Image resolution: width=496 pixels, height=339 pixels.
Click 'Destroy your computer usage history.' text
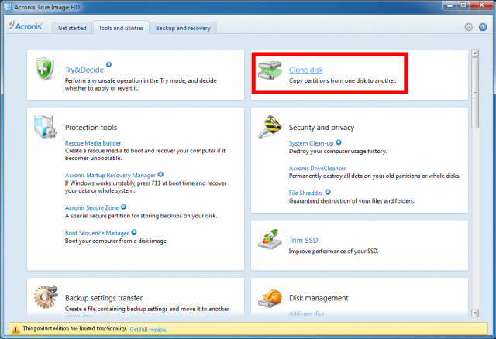tap(338, 152)
